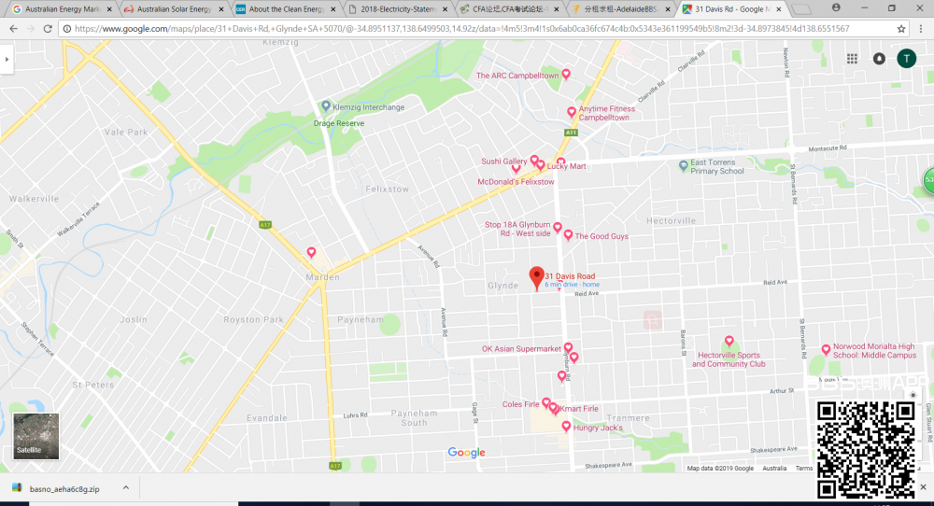Expand the collapsed side panel arrow

click(x=7, y=59)
